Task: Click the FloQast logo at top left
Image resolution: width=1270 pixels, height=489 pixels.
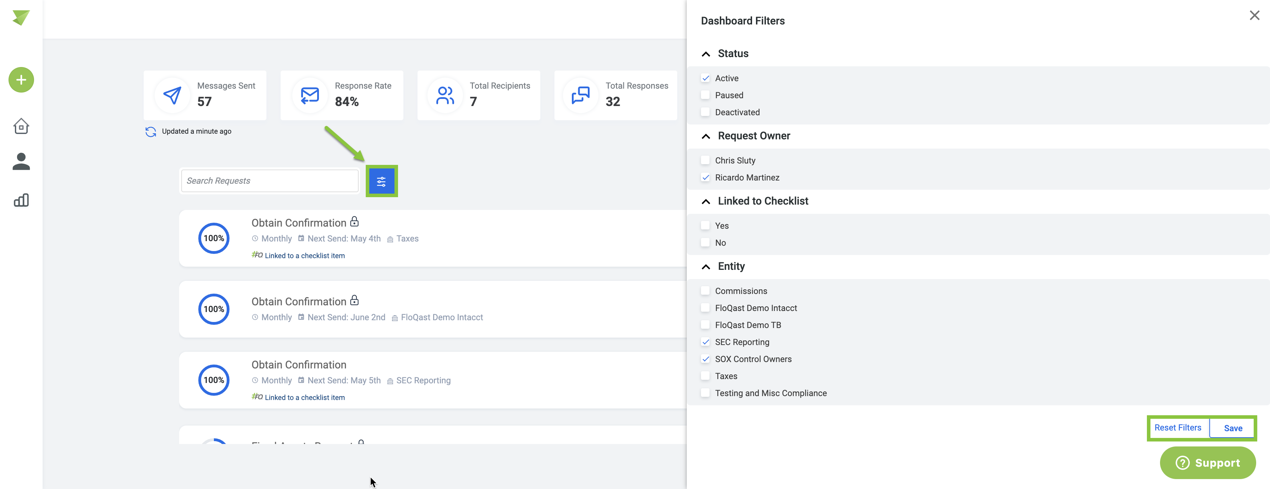Action: (21, 18)
